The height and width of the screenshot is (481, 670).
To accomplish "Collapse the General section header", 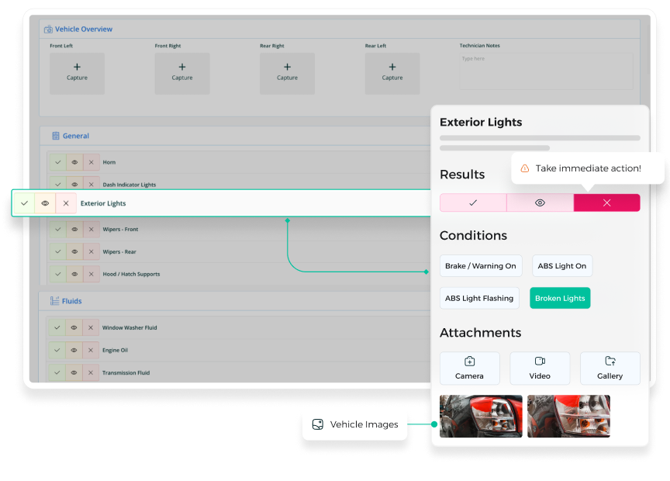I will [76, 136].
